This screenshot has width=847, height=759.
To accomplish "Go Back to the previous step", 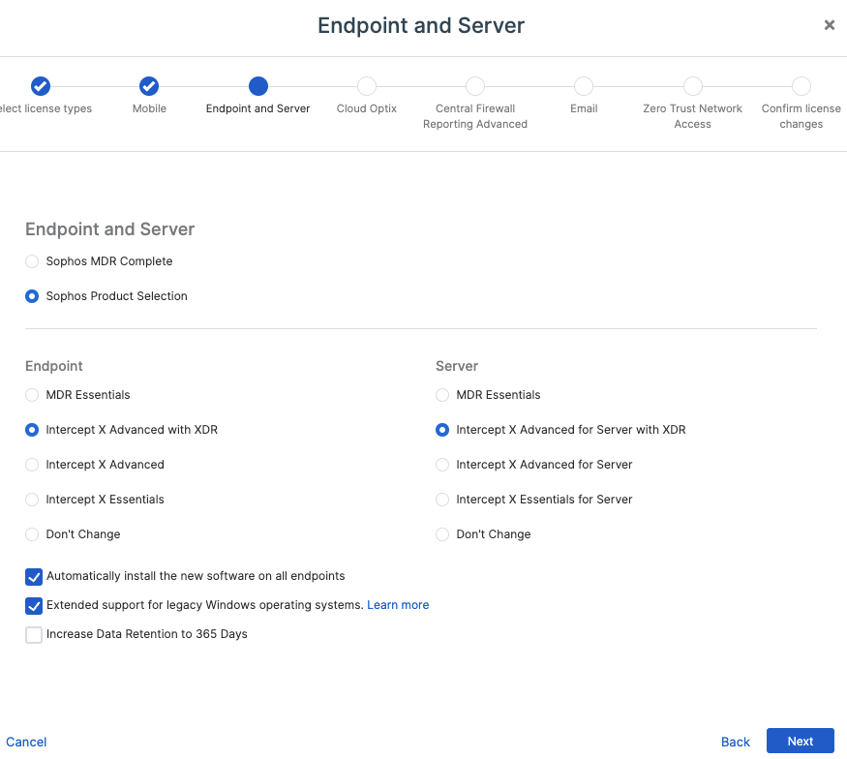I will coord(736,742).
